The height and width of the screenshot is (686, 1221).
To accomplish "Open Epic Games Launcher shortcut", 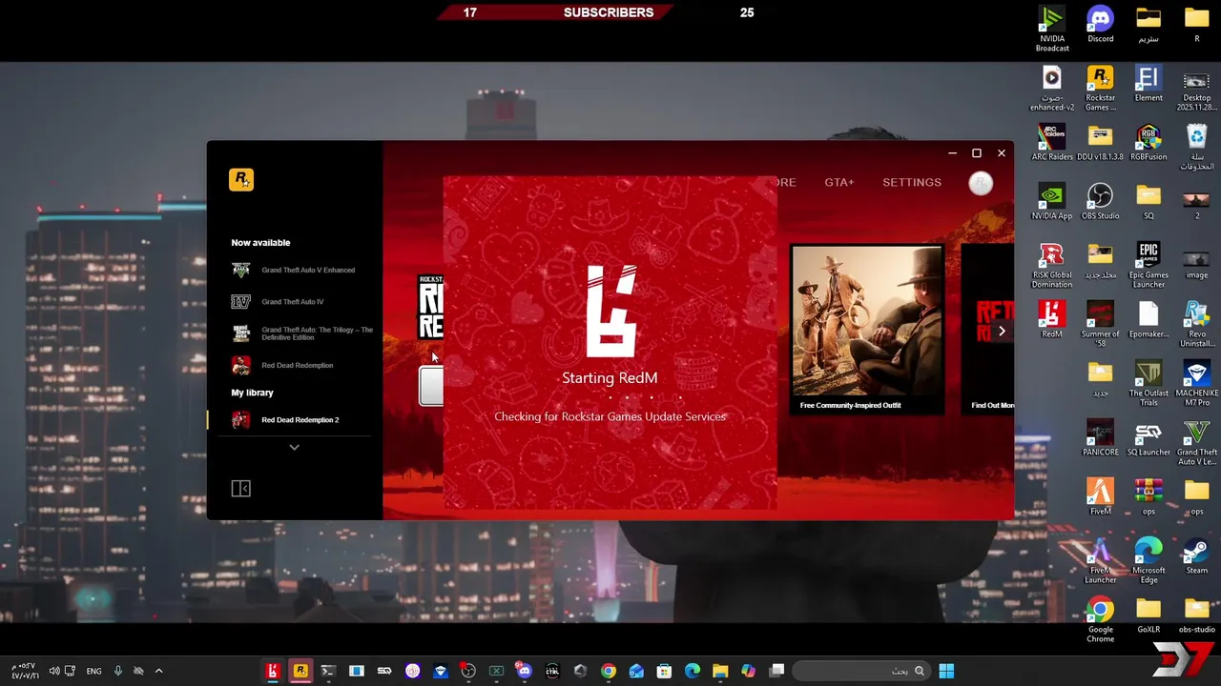I will pyautogui.click(x=1149, y=265).
